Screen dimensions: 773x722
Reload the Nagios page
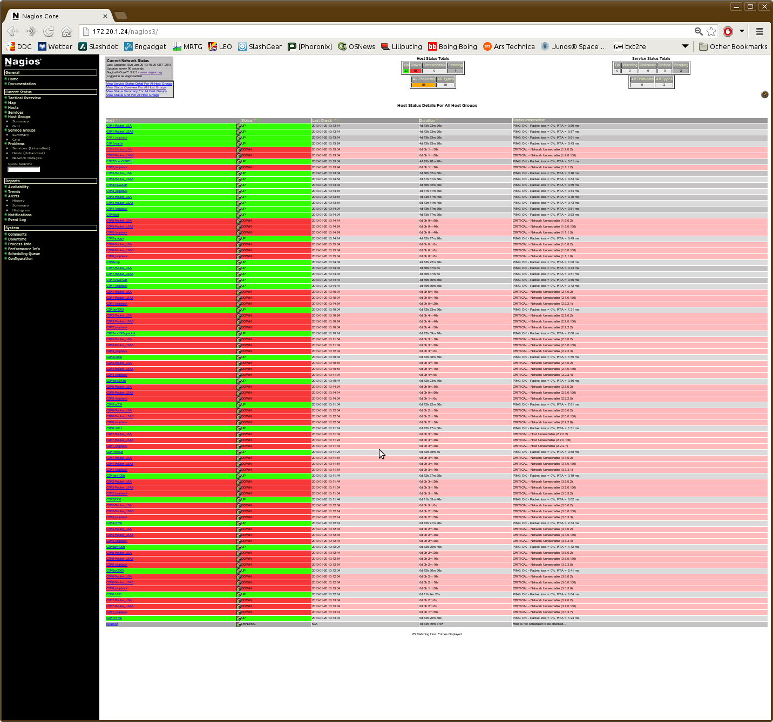(49, 31)
